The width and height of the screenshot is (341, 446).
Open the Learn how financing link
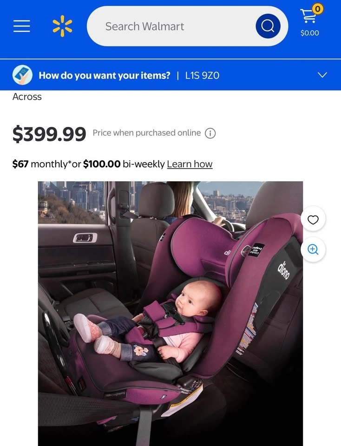[190, 164]
